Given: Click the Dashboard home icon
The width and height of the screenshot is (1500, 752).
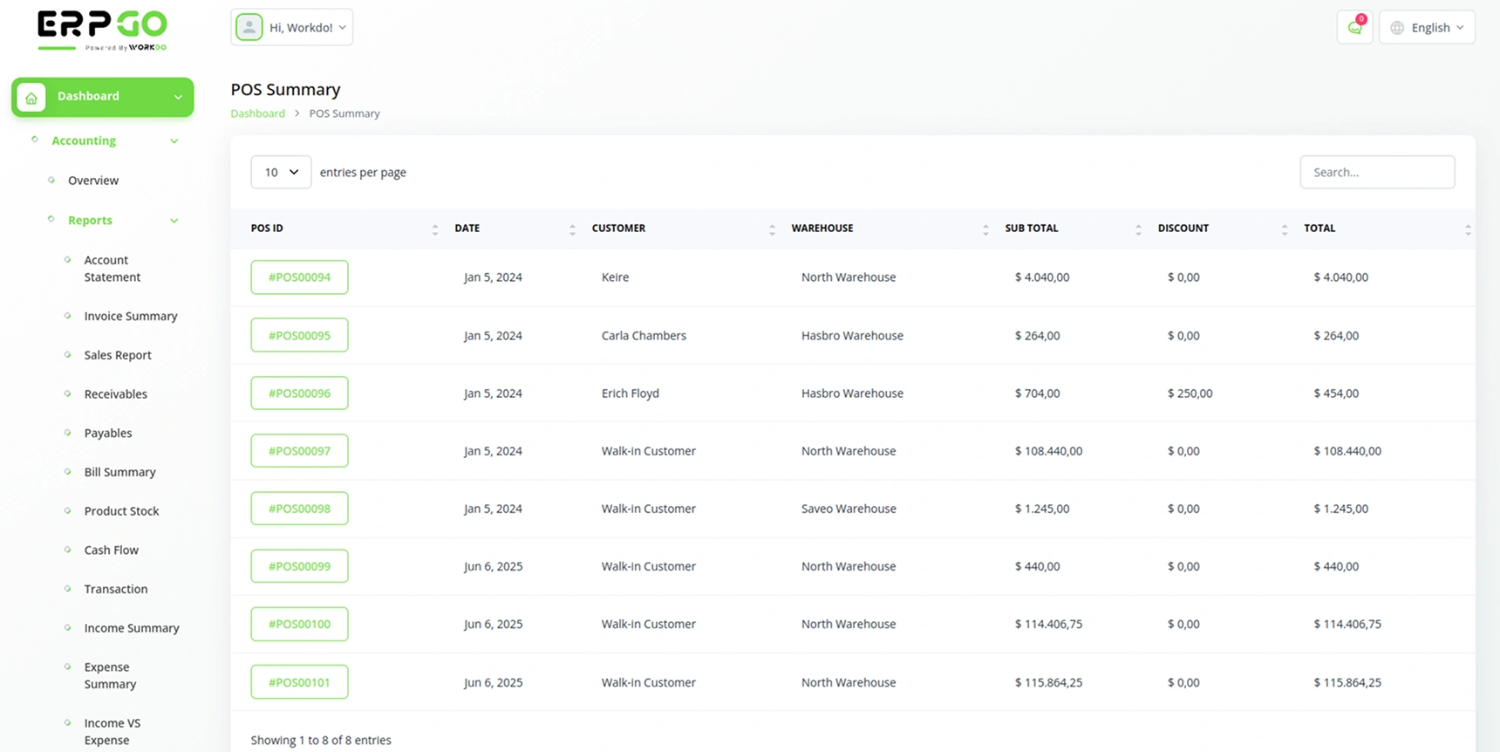Looking at the screenshot, I should point(31,97).
